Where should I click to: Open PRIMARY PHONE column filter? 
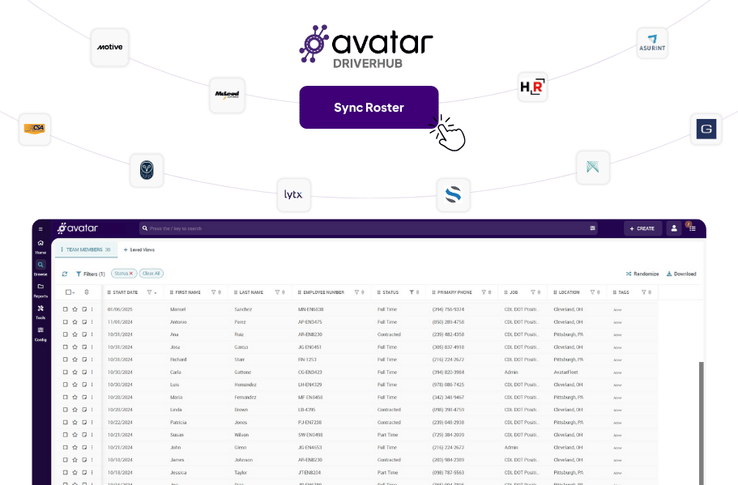(484, 292)
